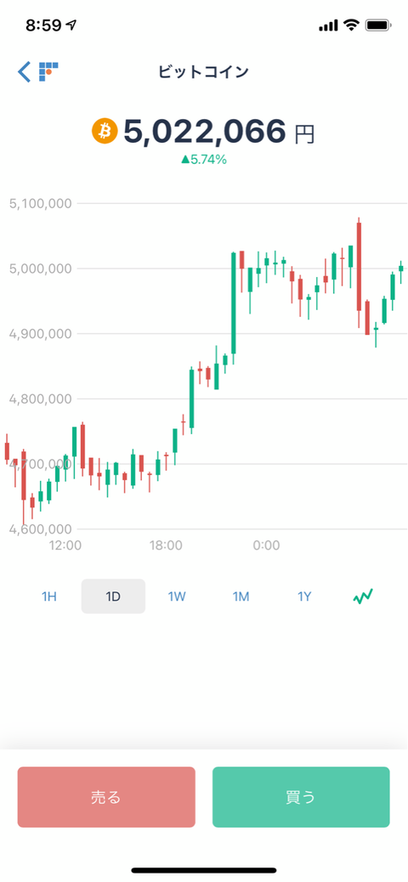Image resolution: width=408 pixels, height=882 pixels.
Task: Select the 1Y time range
Action: (x=304, y=596)
